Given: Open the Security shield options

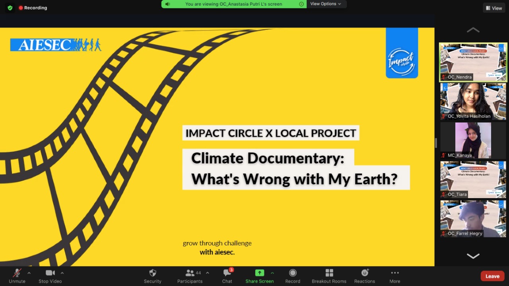Looking at the screenshot, I should point(153,273).
